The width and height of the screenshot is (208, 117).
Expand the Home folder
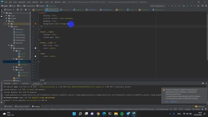14,67
